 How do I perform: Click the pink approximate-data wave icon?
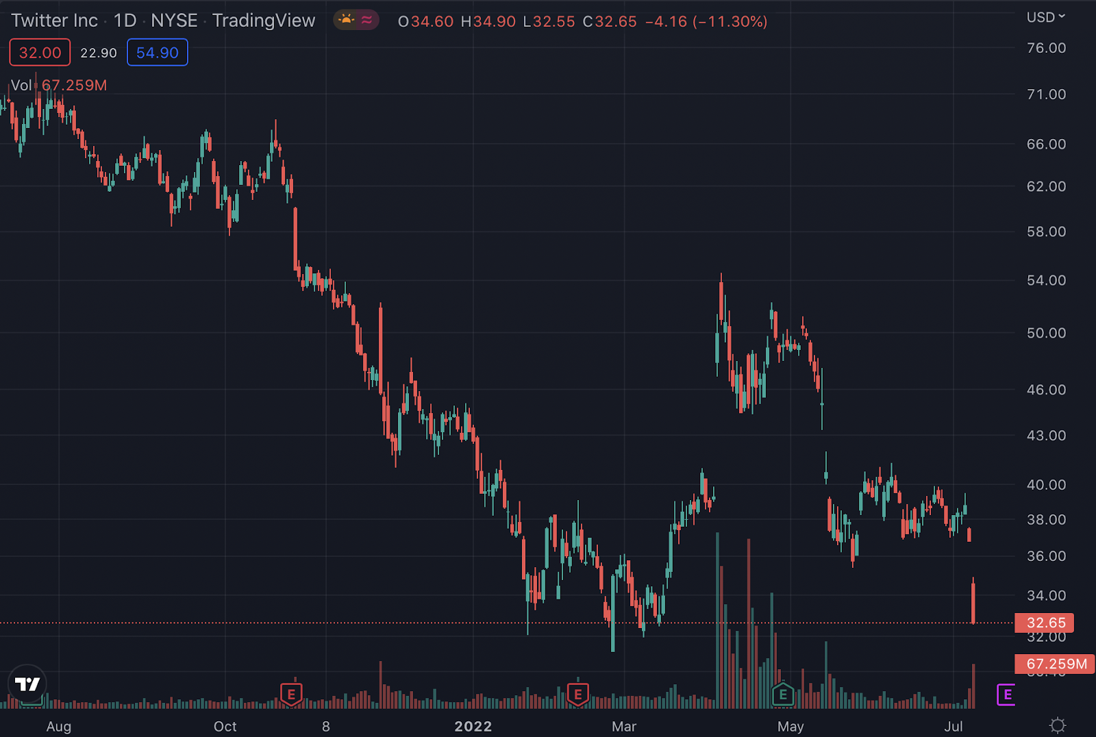[x=367, y=20]
